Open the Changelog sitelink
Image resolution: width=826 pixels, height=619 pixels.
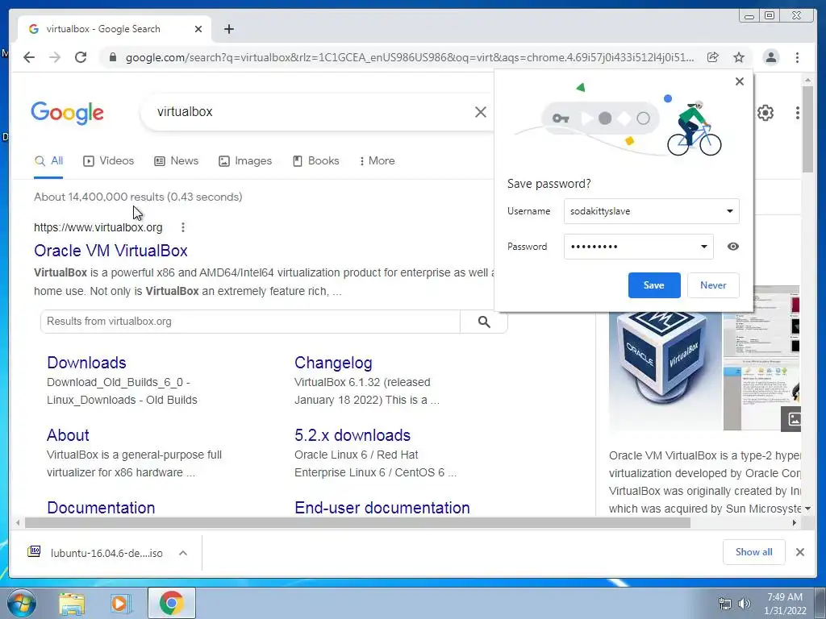click(x=333, y=363)
